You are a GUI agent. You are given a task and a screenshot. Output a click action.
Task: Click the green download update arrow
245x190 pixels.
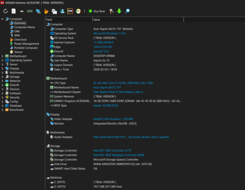pos(119,11)
